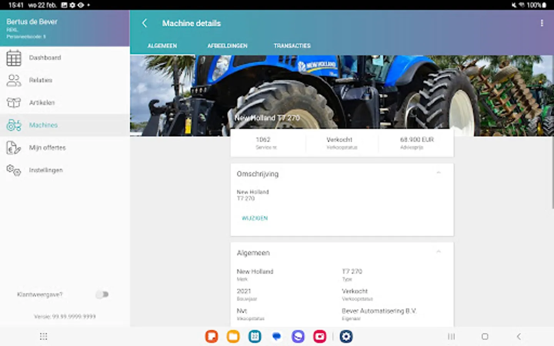Screen dimensions: 554x346
Task: Tap the Android home button
Action: [x=485, y=336]
